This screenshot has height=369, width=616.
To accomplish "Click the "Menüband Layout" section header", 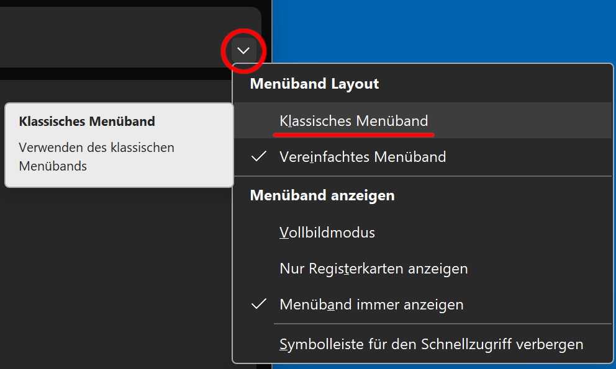I will [314, 84].
